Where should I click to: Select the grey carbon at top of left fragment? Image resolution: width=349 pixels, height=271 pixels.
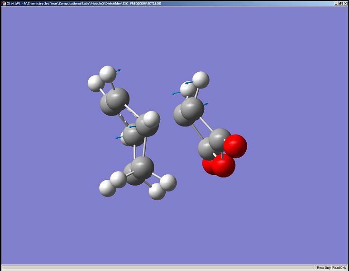[118, 99]
